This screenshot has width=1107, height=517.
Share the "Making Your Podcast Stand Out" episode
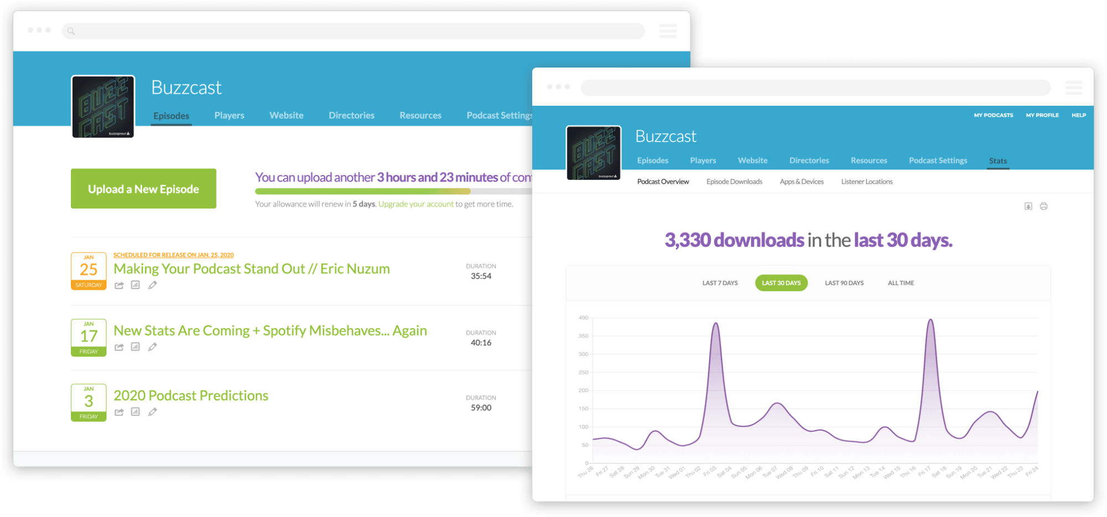coord(119,285)
